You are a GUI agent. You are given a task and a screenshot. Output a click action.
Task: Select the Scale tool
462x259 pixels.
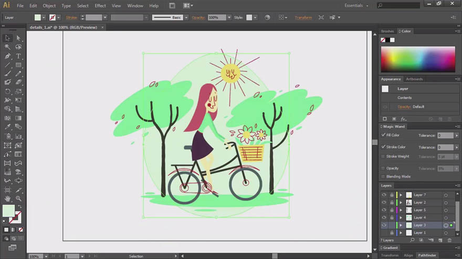[x=18, y=92]
